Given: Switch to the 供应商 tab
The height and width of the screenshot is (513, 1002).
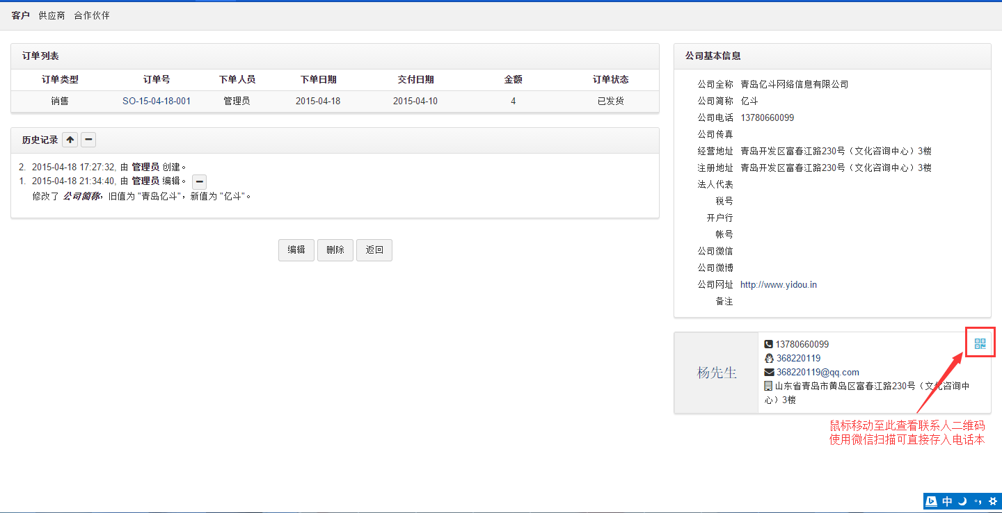Looking at the screenshot, I should [x=52, y=15].
